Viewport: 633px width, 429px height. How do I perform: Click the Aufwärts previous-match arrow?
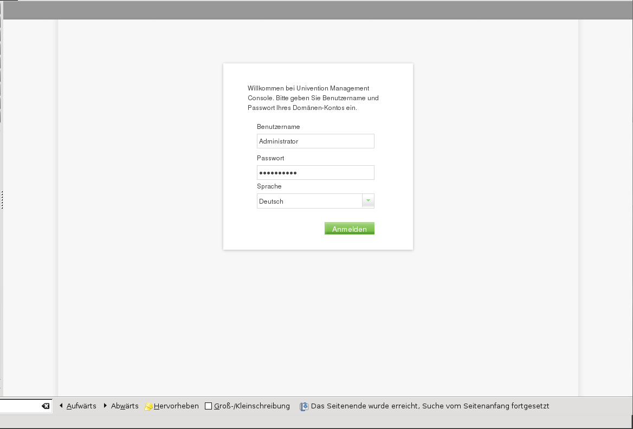point(61,406)
